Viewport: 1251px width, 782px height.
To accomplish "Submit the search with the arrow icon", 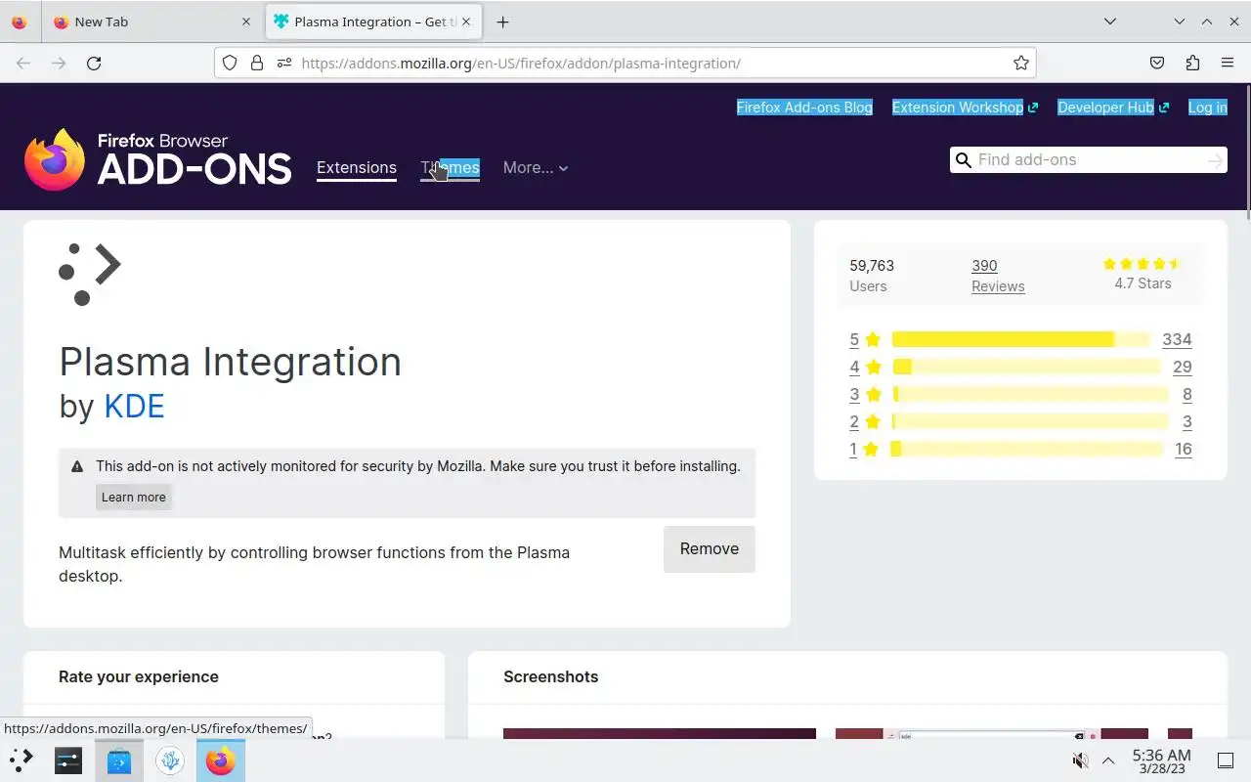I will point(1215,159).
